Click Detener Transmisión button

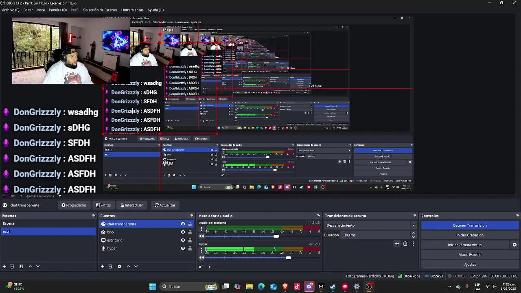(x=470, y=225)
